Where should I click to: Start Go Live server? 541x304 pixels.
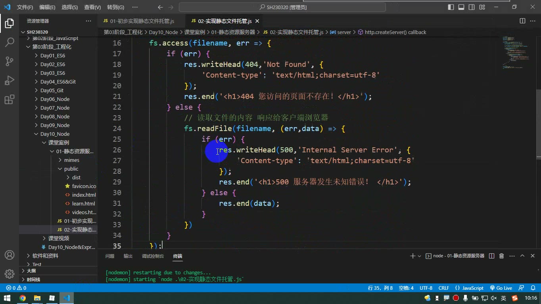501,288
